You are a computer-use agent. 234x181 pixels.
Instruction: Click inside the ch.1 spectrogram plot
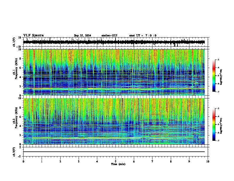click(x=114, y=72)
